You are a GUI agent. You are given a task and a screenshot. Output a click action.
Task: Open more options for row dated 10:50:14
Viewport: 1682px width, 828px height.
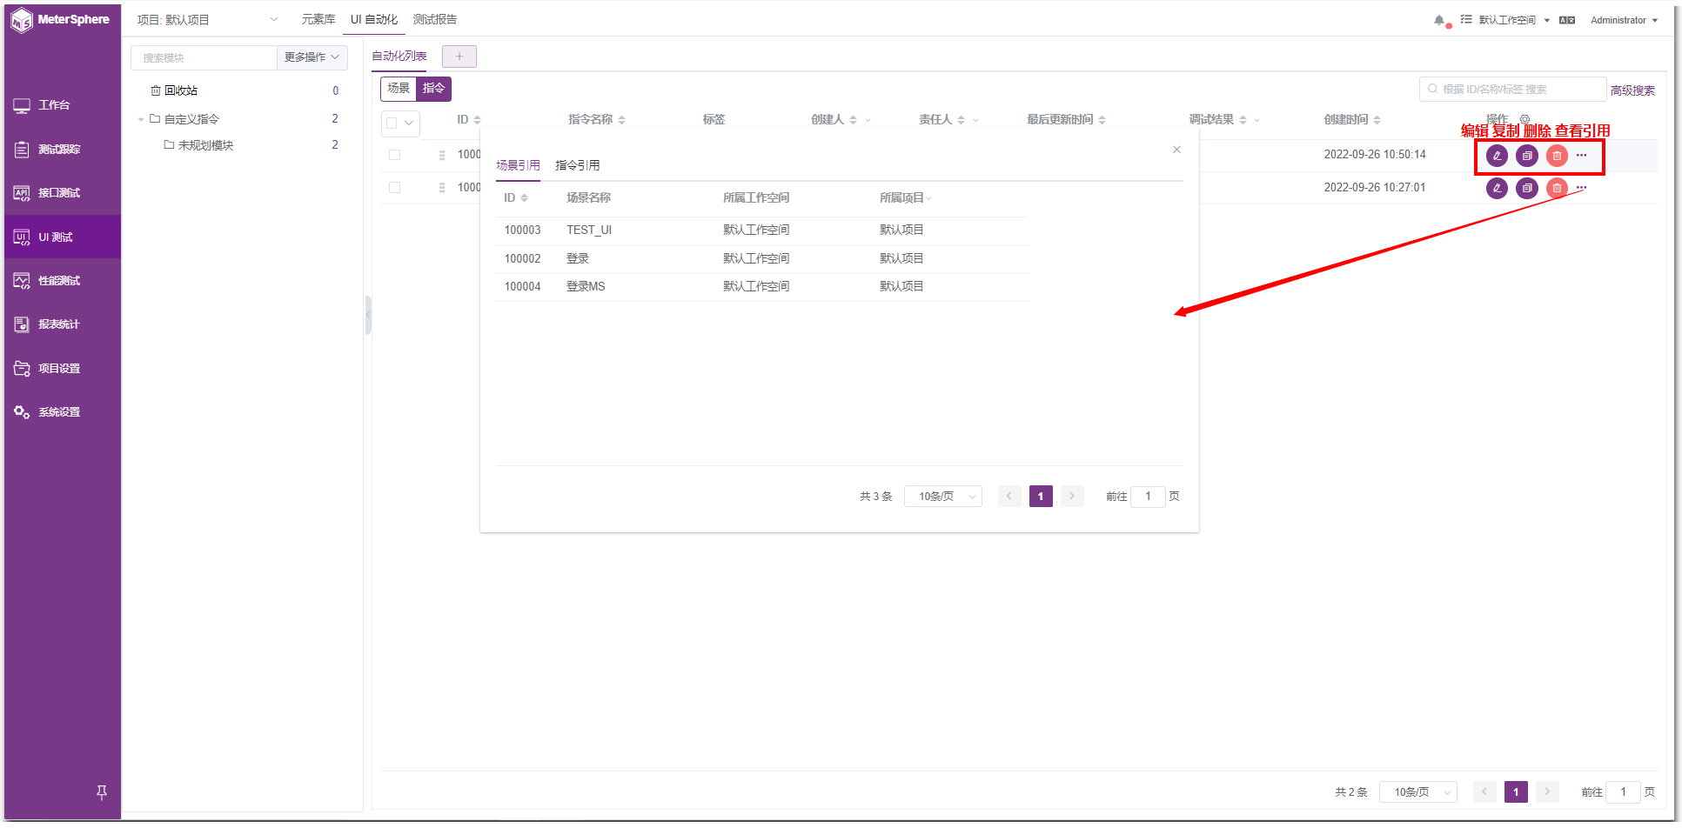pos(1581,156)
